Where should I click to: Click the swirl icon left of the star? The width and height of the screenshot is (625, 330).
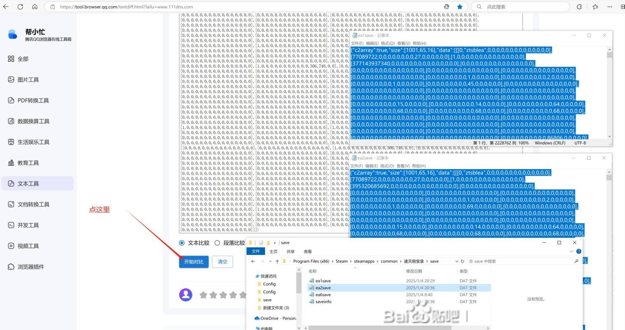click(447, 7)
